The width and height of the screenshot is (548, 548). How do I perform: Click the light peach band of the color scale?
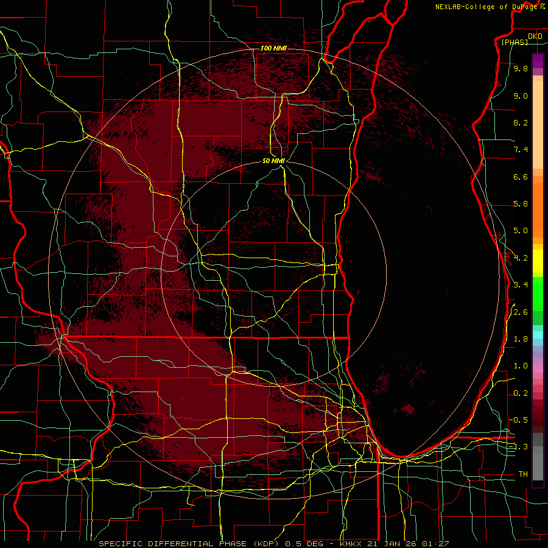[538, 125]
